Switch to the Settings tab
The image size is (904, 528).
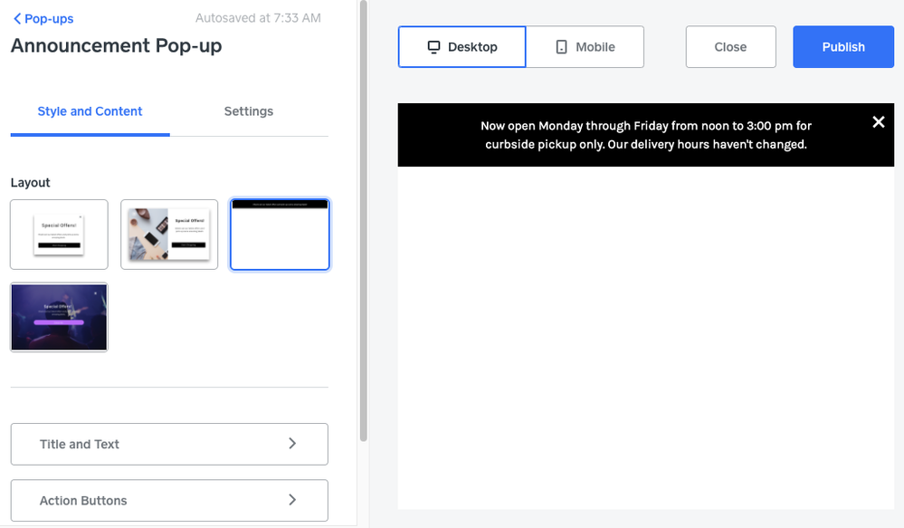pyautogui.click(x=249, y=111)
